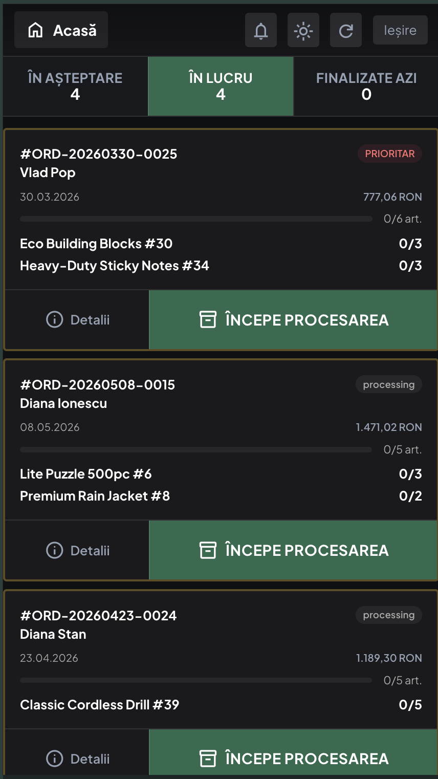Open order number #ORD-20260330-0025
The height and width of the screenshot is (779, 438).
click(99, 154)
